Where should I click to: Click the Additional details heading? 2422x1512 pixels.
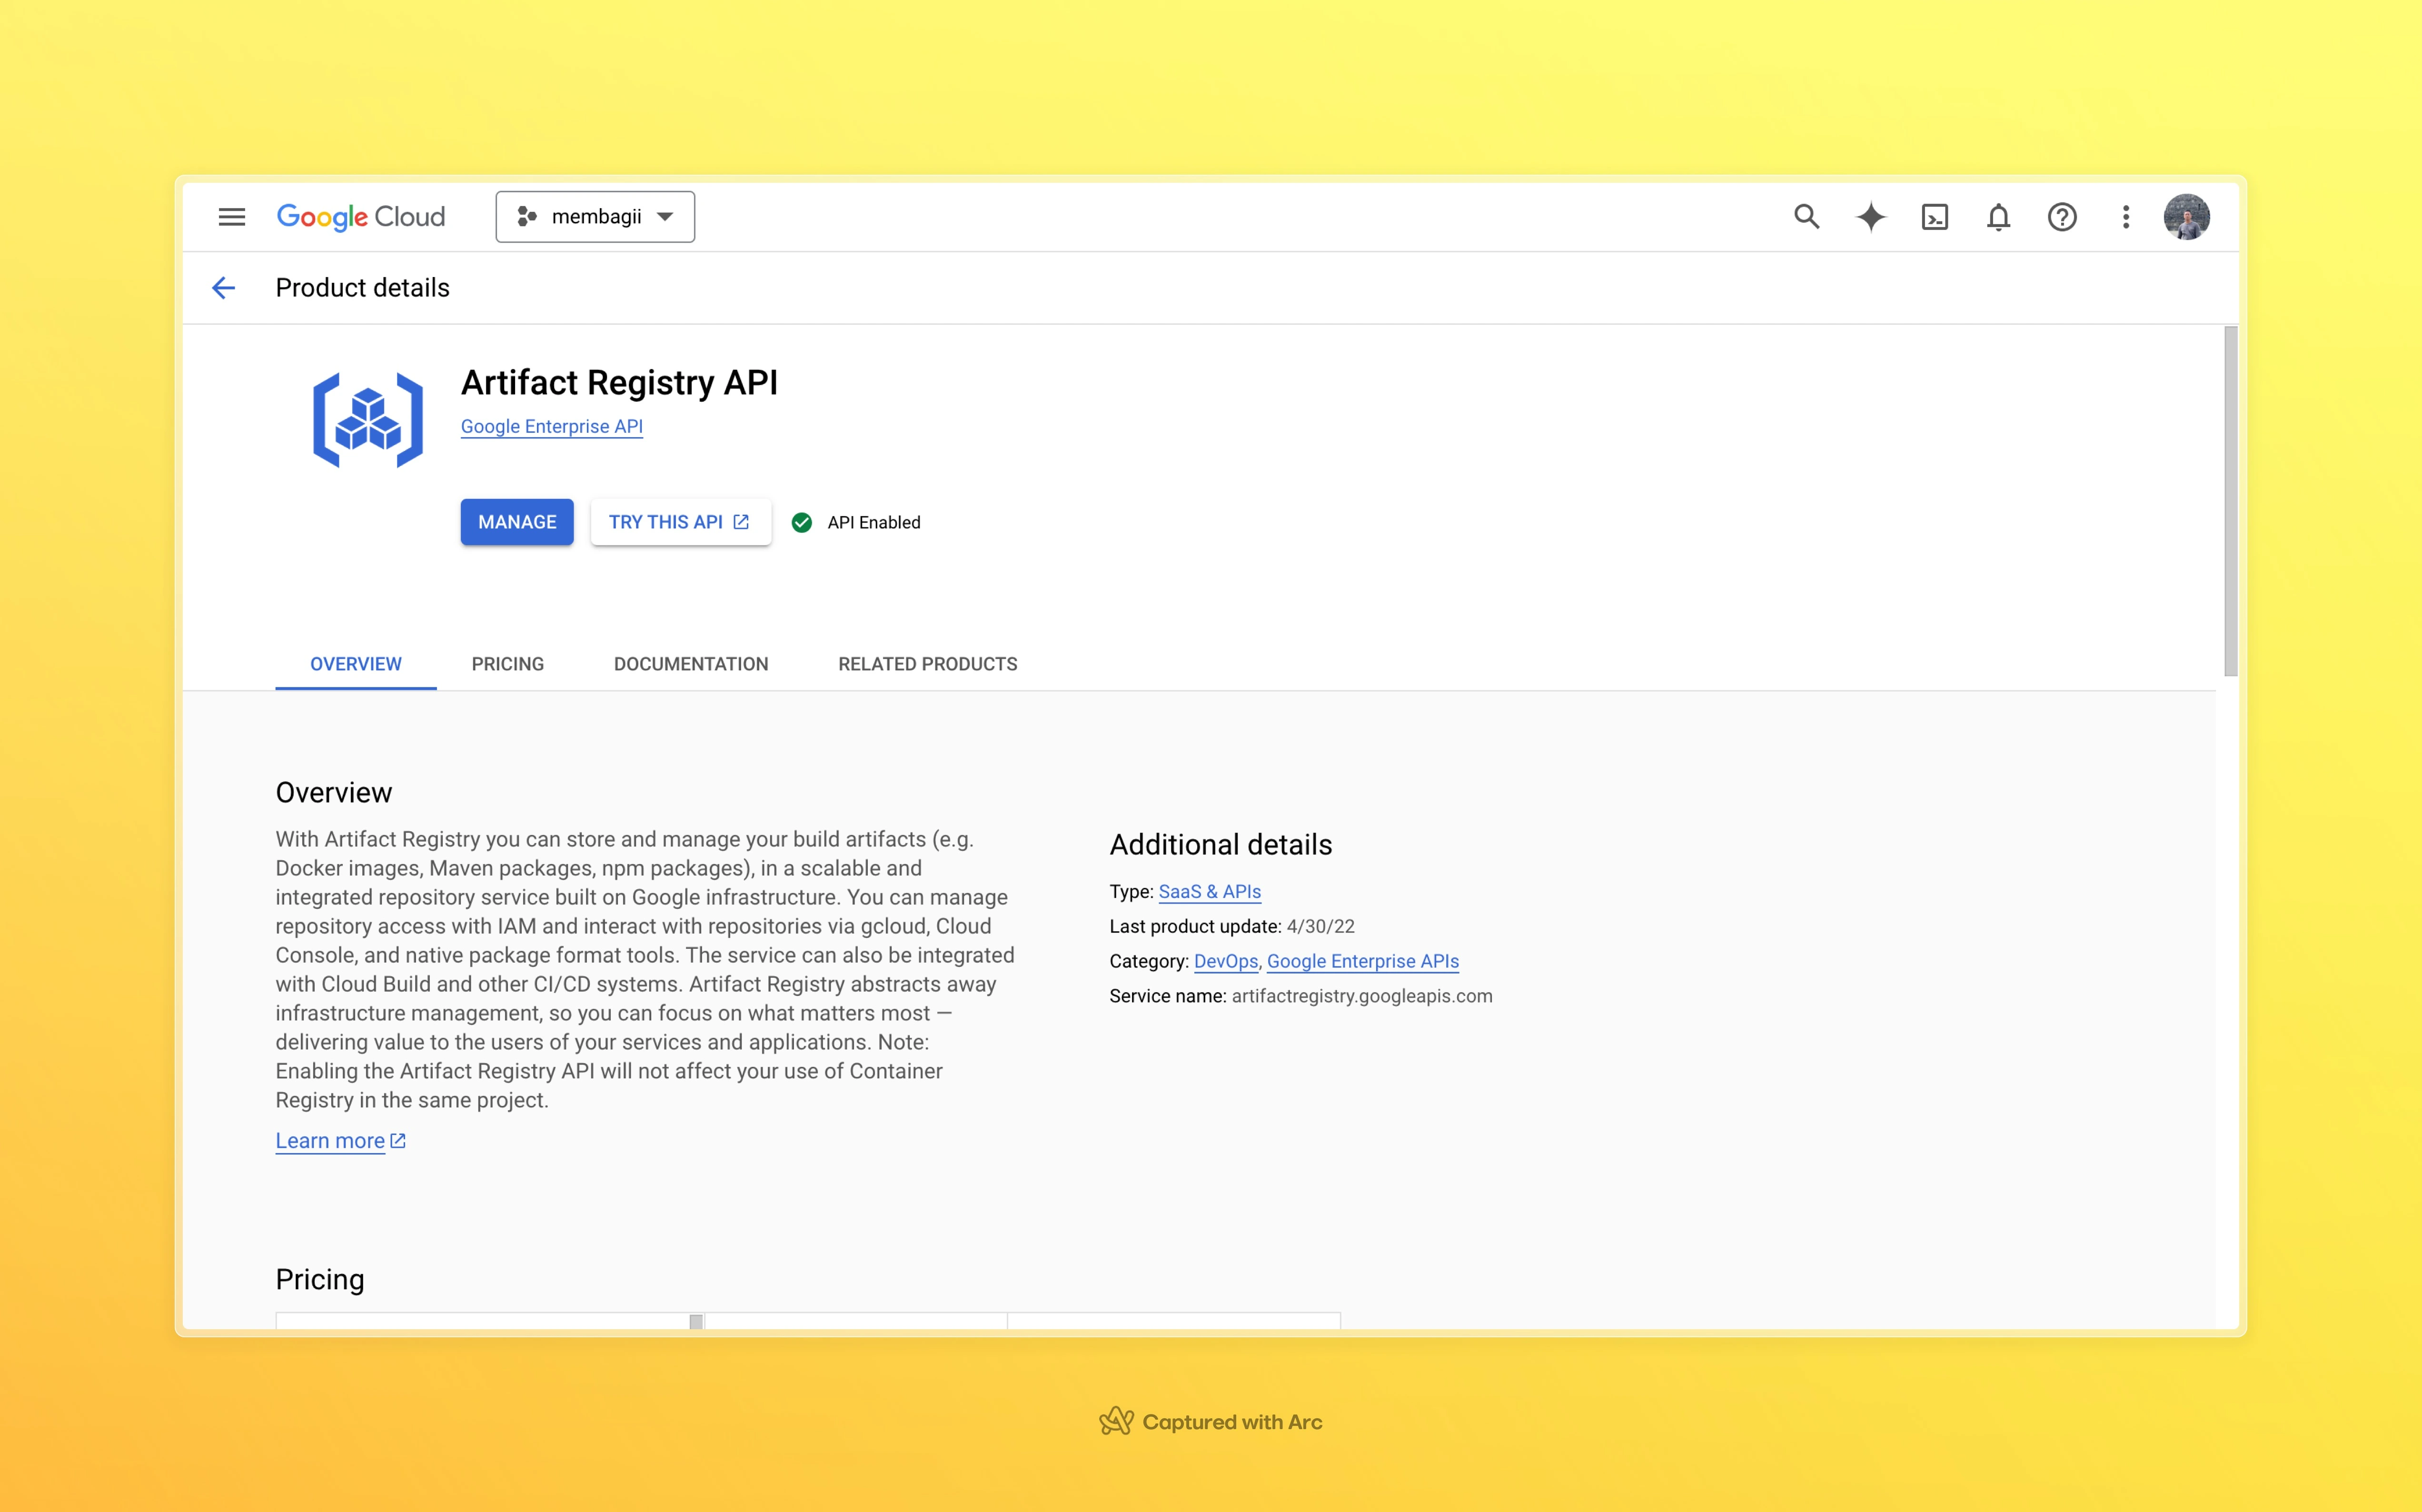1221,844
